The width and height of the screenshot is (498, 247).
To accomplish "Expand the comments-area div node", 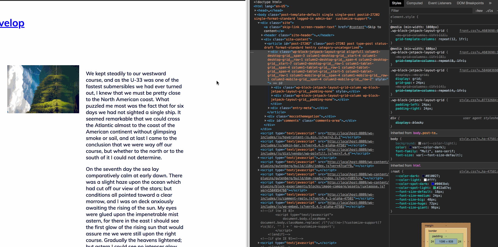I will click(x=265, y=121).
